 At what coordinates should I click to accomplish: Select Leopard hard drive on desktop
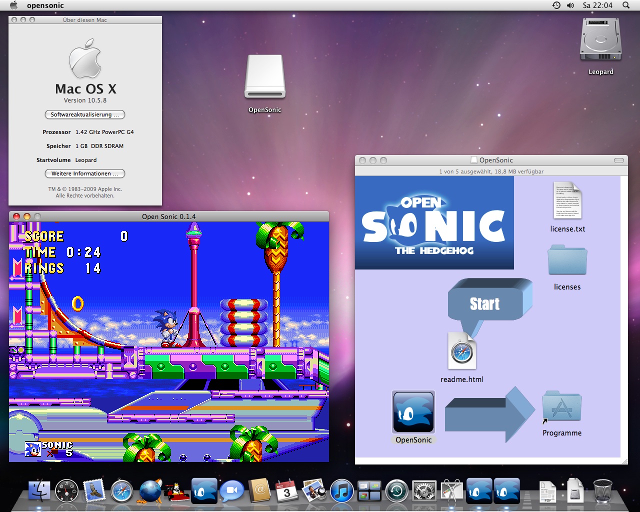pos(600,40)
